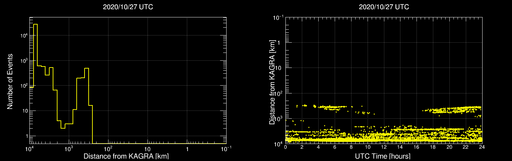
Task: Click the scatter cluster near 300 km between hours 4 and 7
Action: [333, 107]
